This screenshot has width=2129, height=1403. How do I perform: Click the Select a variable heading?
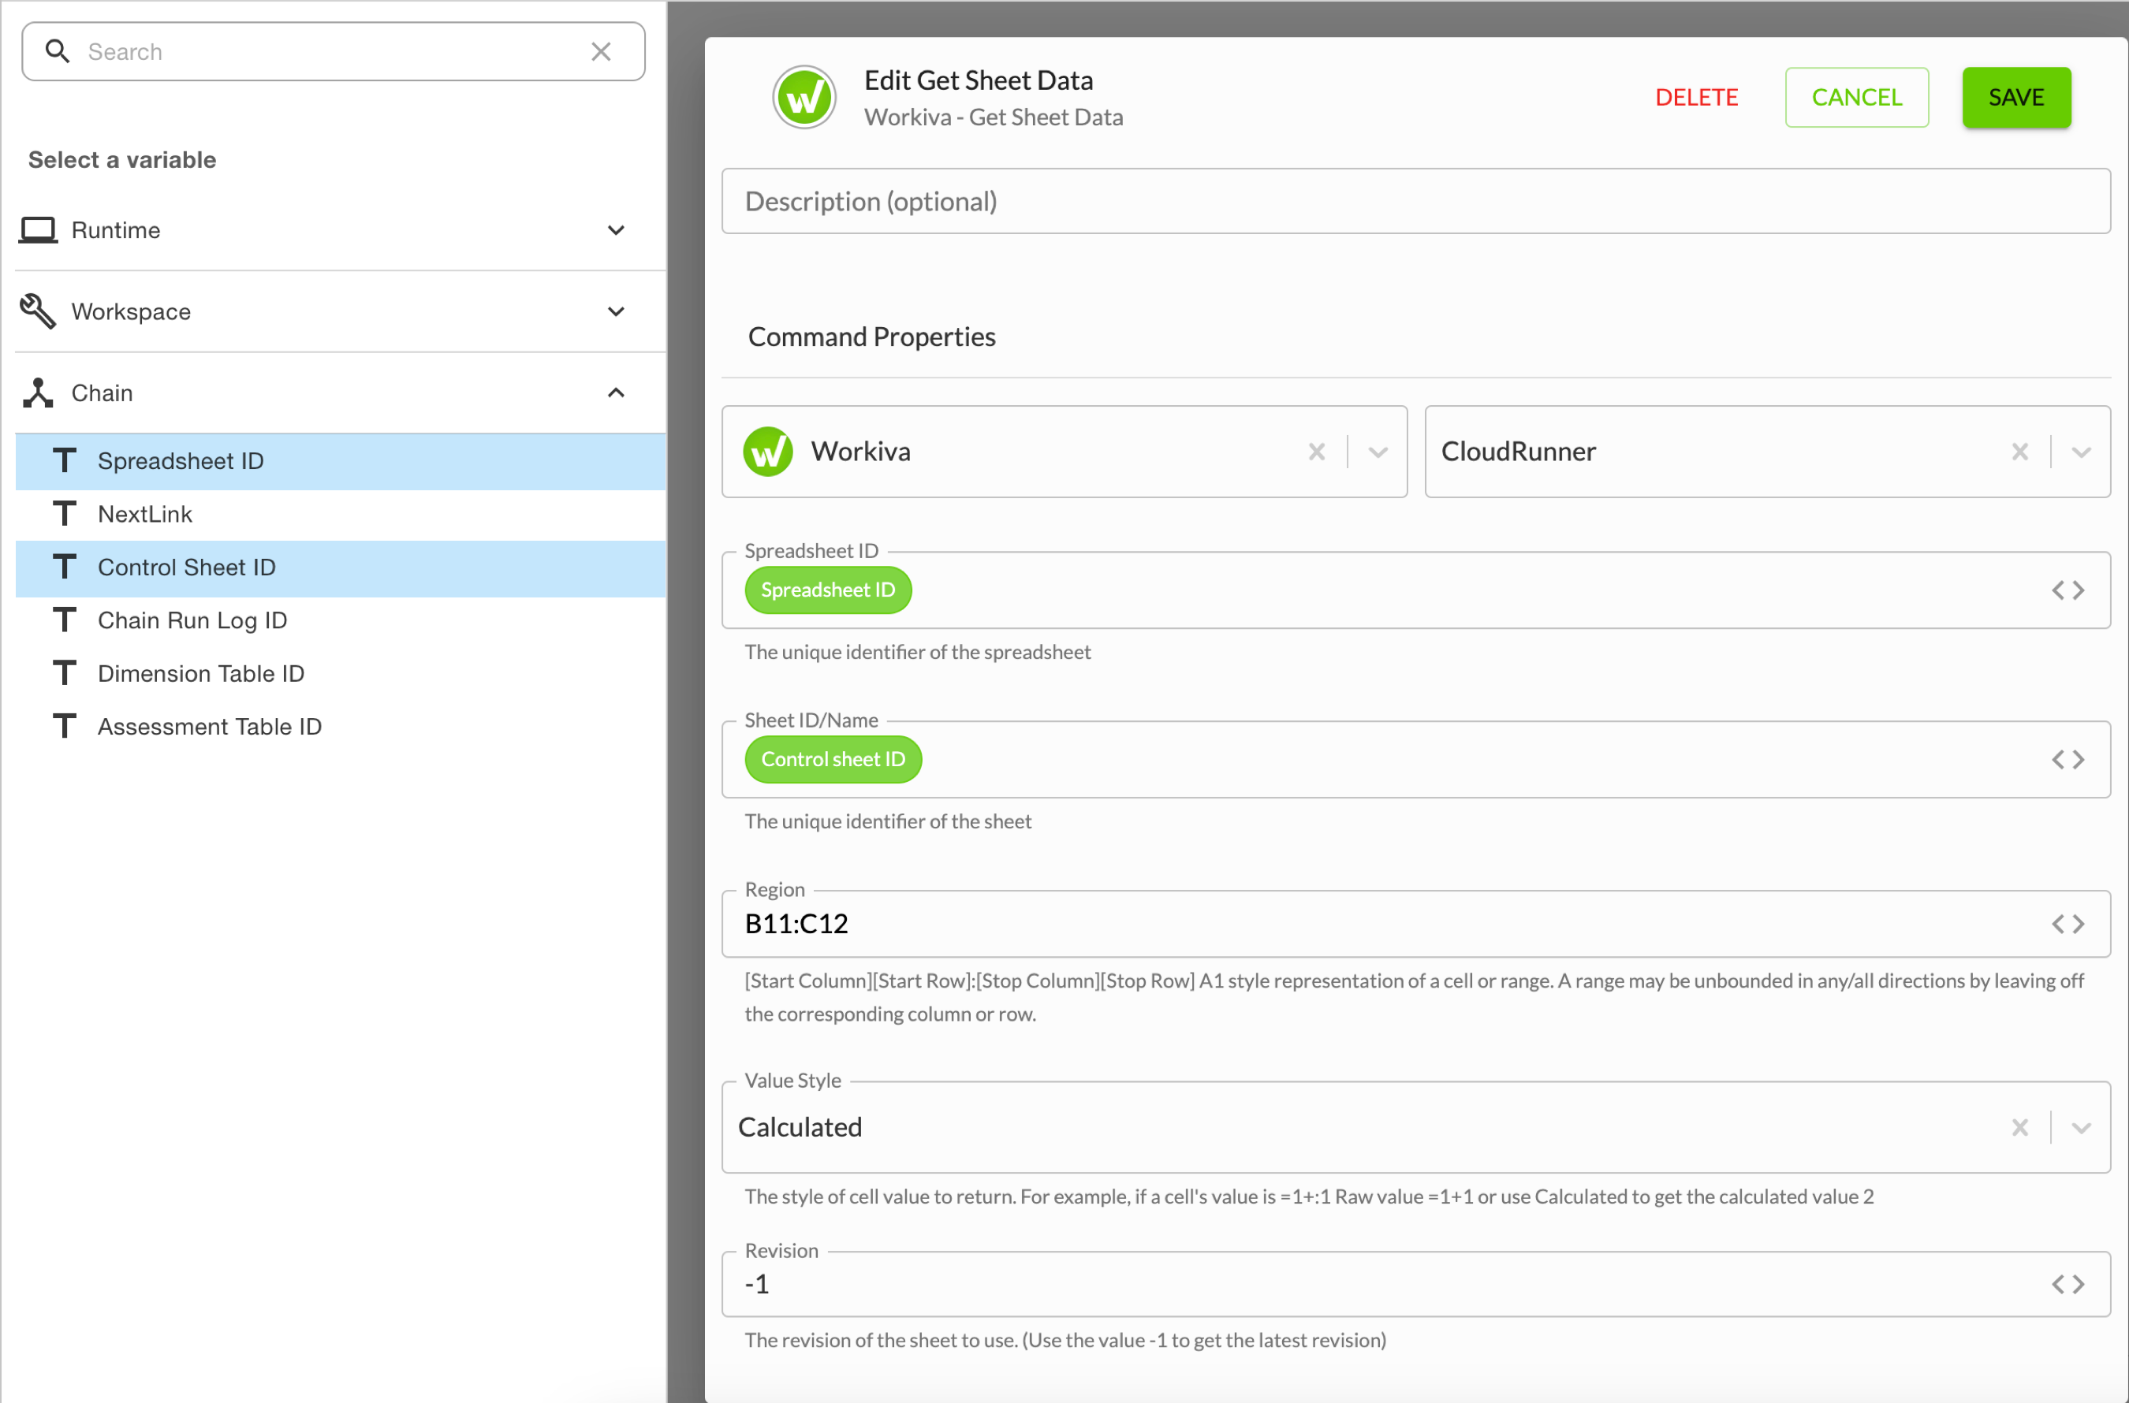tap(121, 160)
